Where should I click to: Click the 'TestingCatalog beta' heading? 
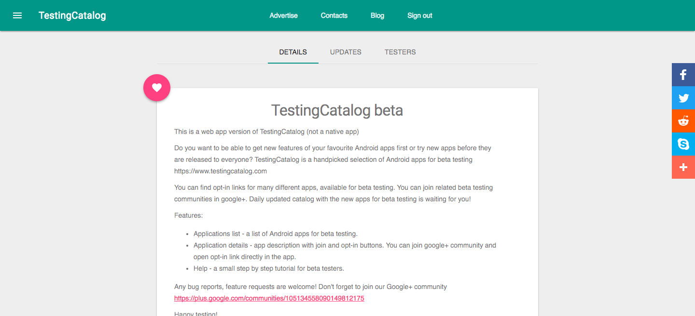click(x=337, y=110)
